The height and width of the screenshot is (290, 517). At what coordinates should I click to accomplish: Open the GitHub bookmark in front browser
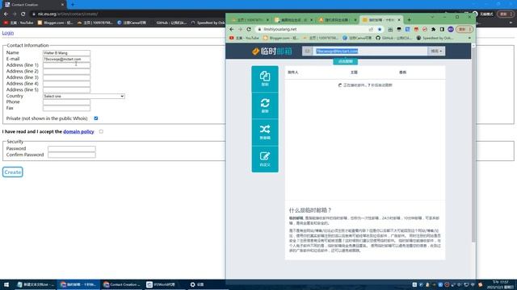[393, 38]
